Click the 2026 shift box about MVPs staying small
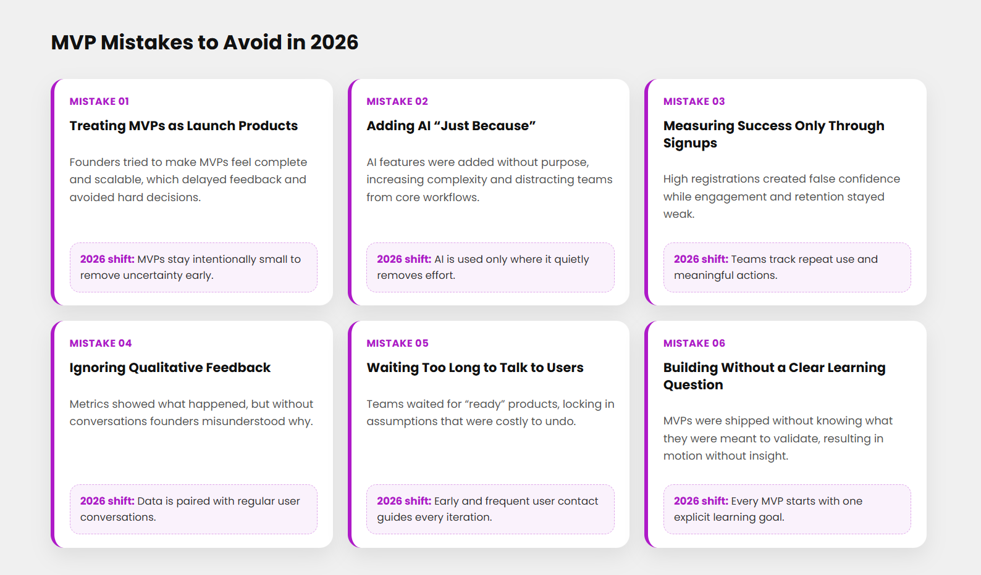981x575 pixels. (x=193, y=267)
